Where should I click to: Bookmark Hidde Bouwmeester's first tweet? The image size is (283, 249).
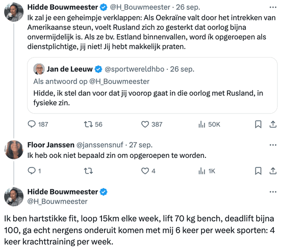[x=258, y=124]
